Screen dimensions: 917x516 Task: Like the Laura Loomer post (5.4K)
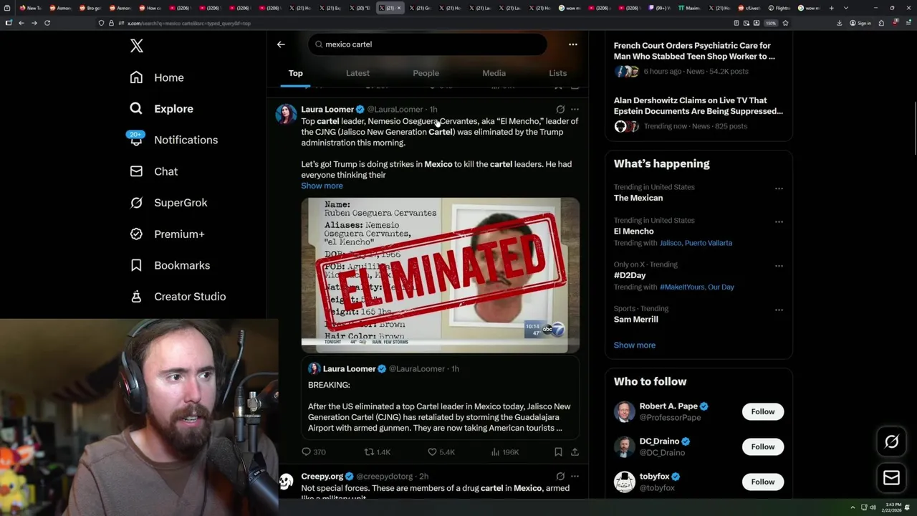[x=441, y=452]
